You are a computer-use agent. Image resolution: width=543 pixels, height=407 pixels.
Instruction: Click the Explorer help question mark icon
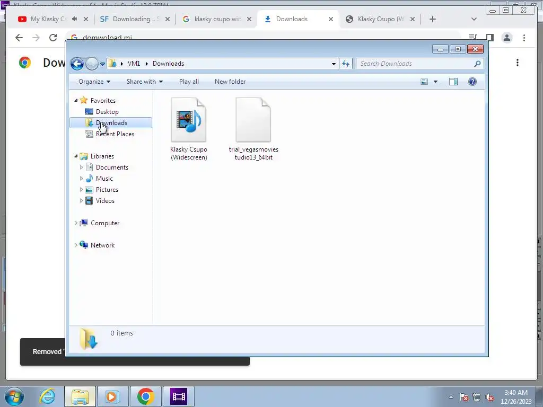click(472, 82)
